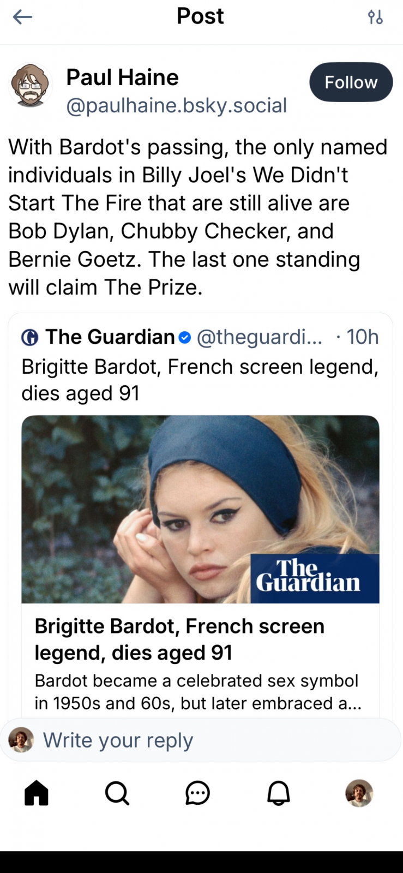This screenshot has height=873, width=403.
Task: Open my profile avatar tab
Action: pyautogui.click(x=359, y=793)
